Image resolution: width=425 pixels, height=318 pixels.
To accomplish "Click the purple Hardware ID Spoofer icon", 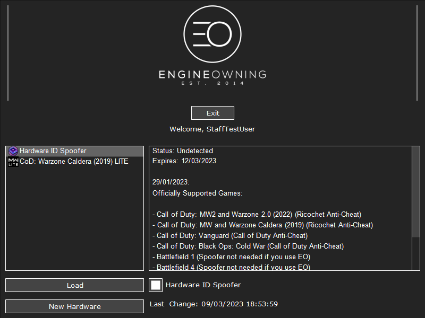I will point(13,151).
